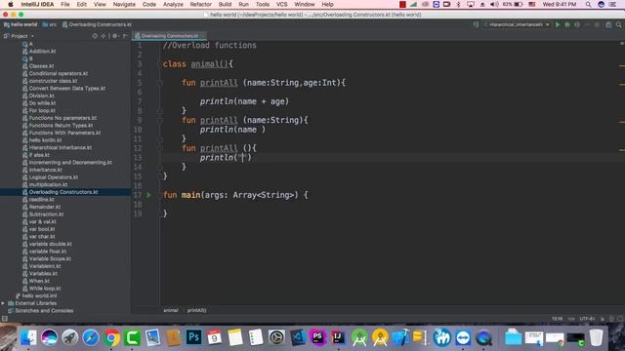This screenshot has height=351, width=625.
Task: Click the Locate/Scroll from source target icon
Action: pos(95,36)
